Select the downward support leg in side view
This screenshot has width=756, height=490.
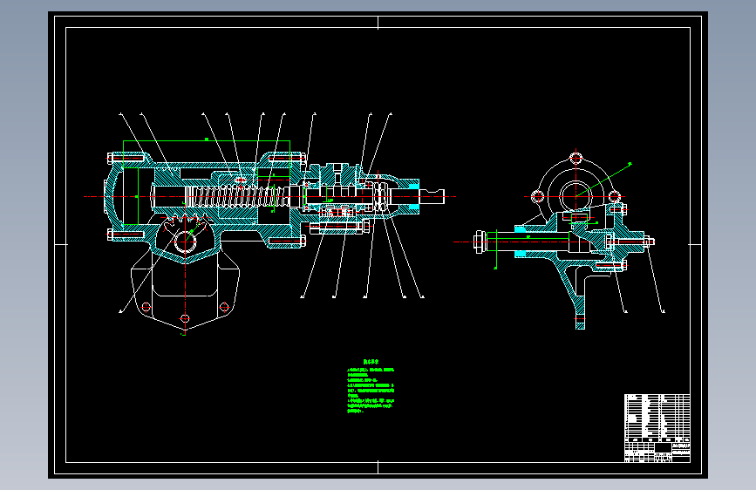tap(572, 296)
